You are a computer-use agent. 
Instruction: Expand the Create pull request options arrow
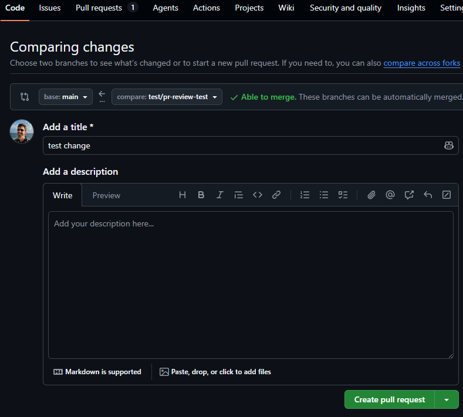[x=447, y=399]
